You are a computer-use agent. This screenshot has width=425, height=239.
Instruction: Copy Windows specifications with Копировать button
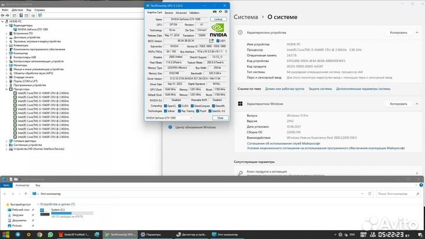(398, 104)
